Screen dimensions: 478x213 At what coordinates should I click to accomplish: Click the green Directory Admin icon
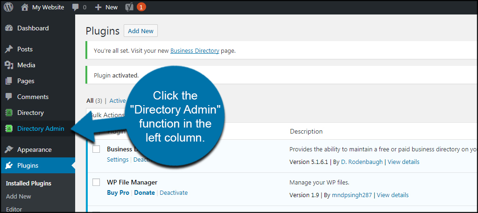[9, 128]
